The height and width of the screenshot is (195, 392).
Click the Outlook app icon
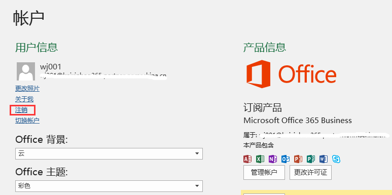coord(286,159)
